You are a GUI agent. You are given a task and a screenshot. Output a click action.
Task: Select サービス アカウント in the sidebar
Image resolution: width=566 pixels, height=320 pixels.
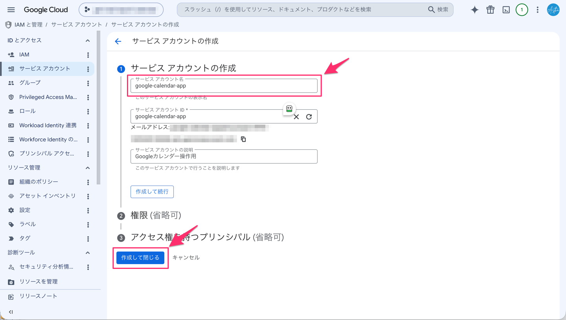(47, 69)
